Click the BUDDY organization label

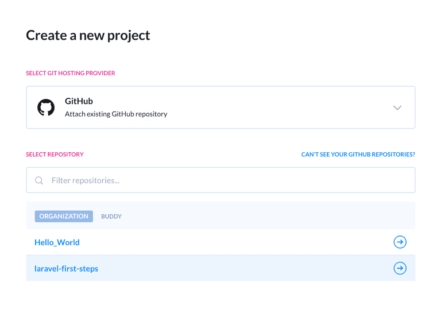coord(111,216)
